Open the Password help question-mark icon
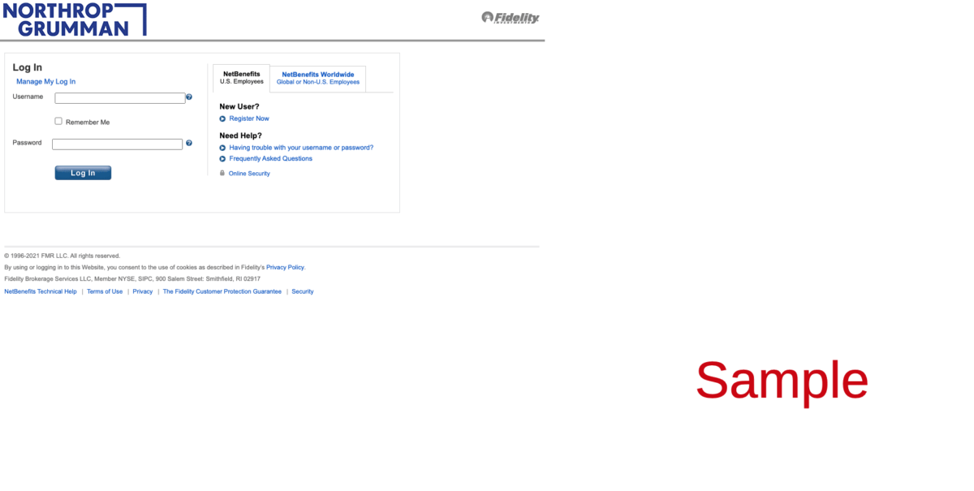The height and width of the screenshot is (491, 974). pyautogui.click(x=189, y=144)
